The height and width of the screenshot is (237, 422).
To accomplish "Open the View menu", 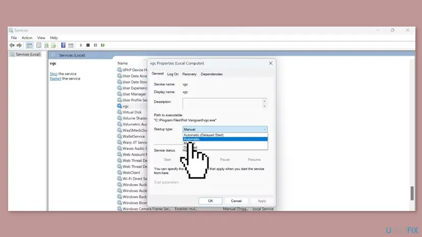I will [41, 38].
